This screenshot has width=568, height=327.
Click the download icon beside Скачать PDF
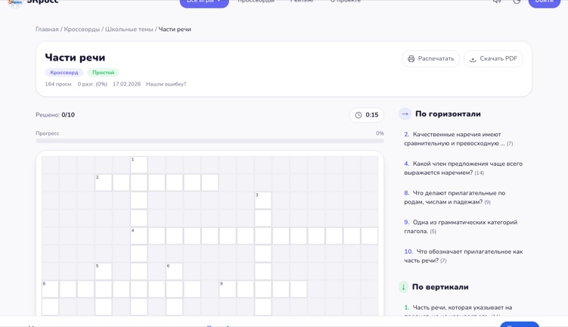(473, 59)
